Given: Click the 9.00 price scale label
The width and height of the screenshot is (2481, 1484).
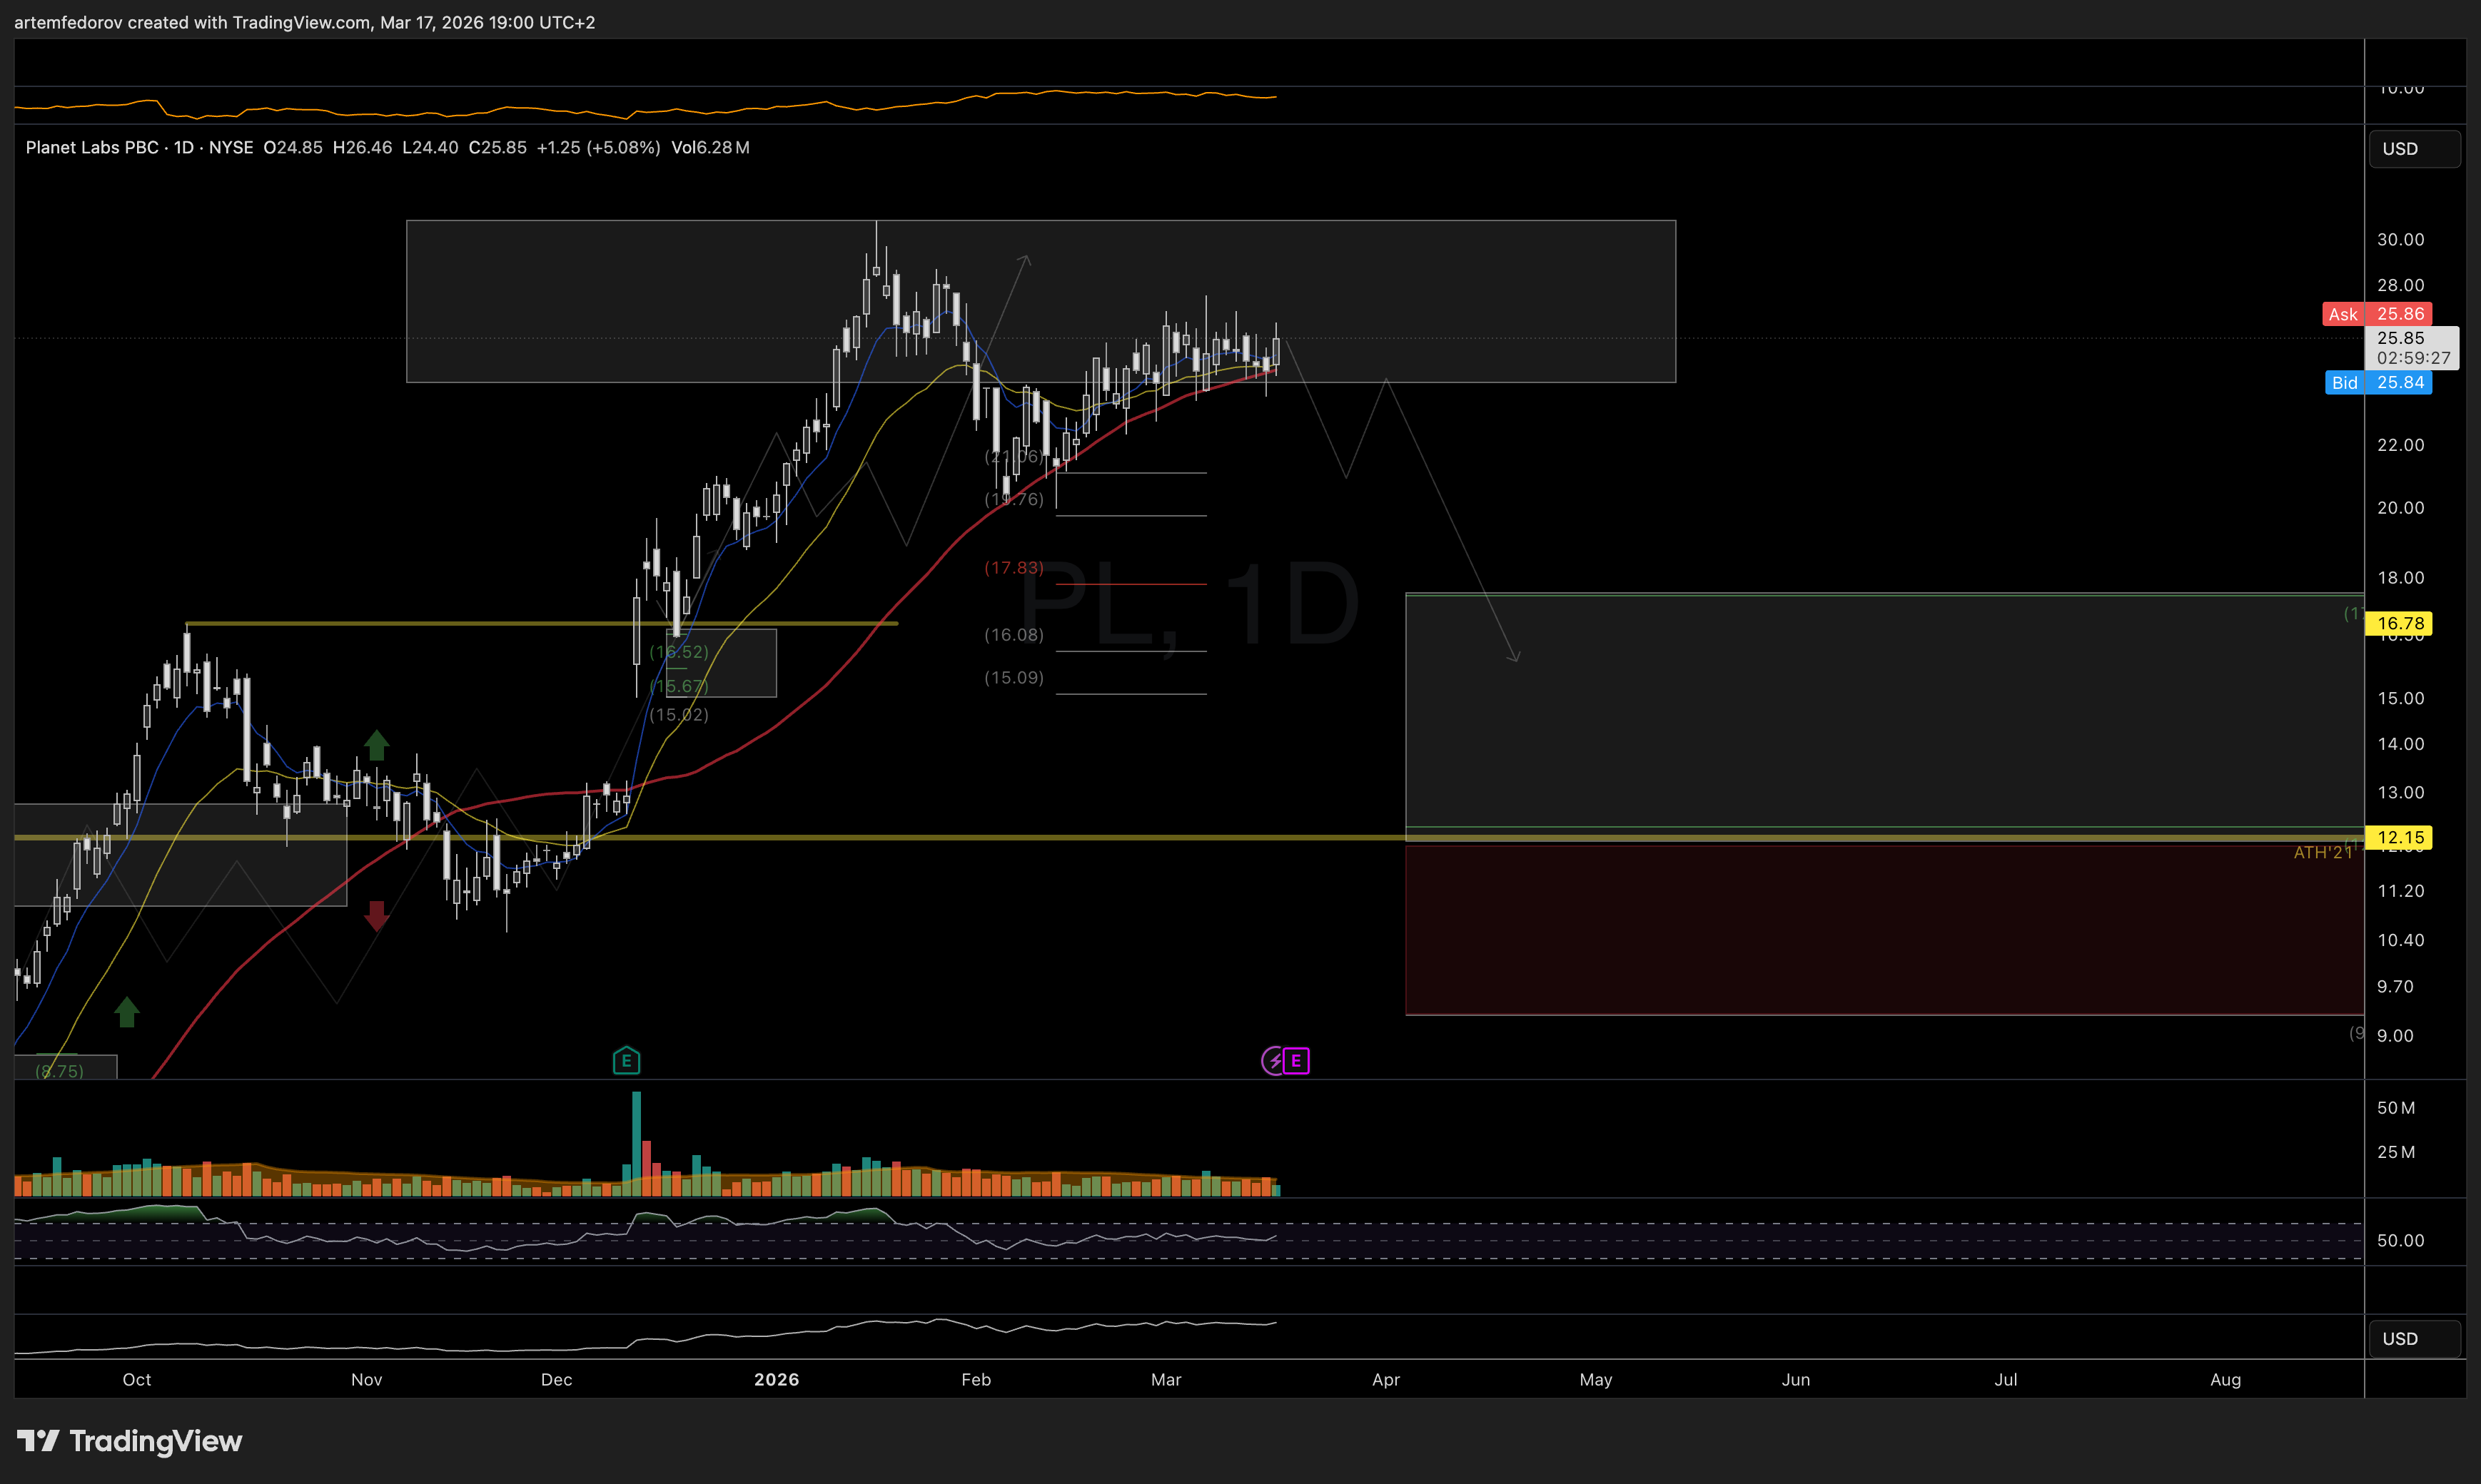Looking at the screenshot, I should coord(2396,1036).
